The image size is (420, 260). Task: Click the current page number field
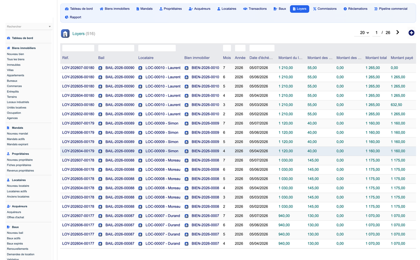[x=376, y=33]
